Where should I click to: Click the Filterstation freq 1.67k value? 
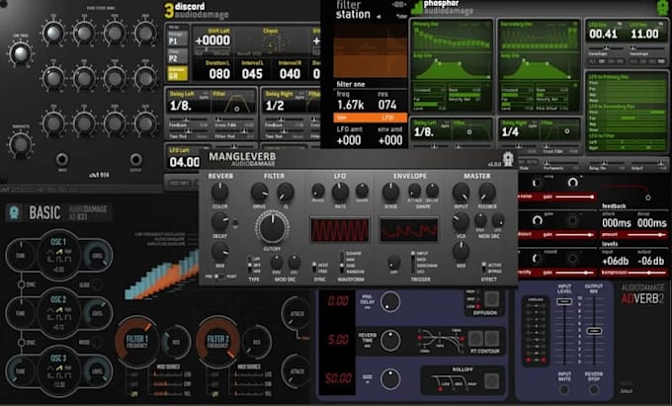(x=351, y=105)
